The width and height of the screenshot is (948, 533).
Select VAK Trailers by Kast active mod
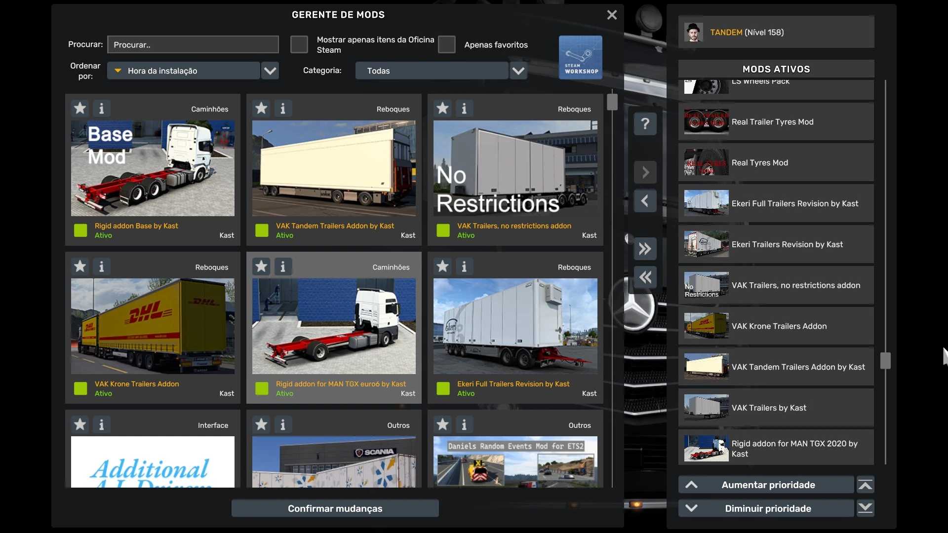pyautogui.click(x=776, y=408)
